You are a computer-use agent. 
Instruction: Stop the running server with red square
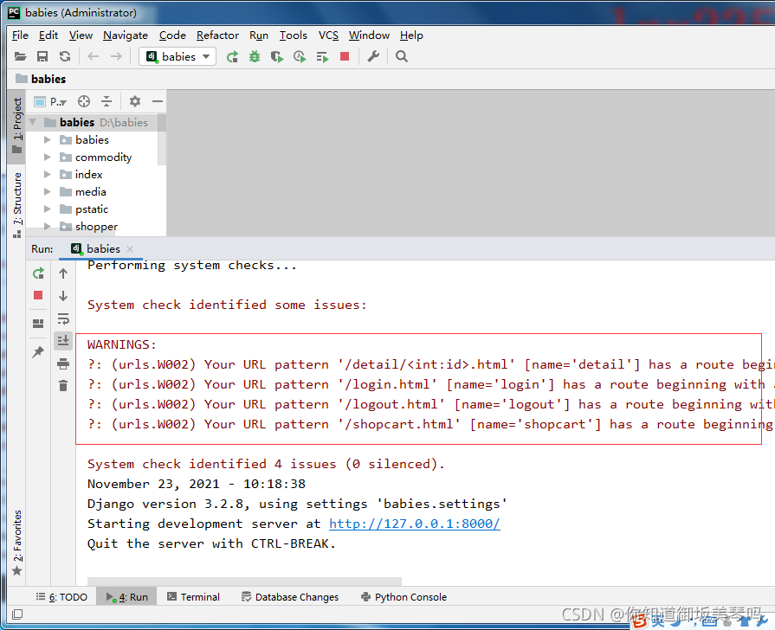[x=343, y=55]
